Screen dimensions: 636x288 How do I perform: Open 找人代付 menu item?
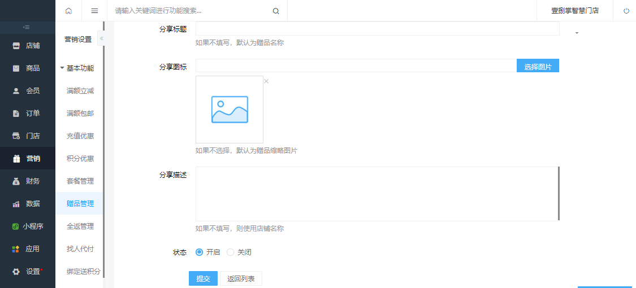pyautogui.click(x=80, y=248)
